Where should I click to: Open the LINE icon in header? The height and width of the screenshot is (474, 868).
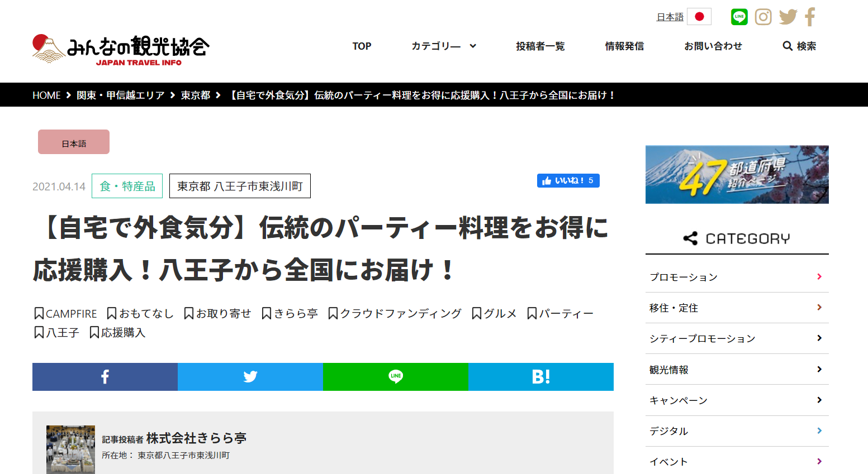(x=739, y=17)
